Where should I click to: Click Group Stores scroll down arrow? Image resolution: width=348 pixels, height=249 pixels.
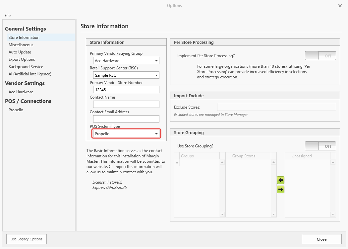coord(274,214)
